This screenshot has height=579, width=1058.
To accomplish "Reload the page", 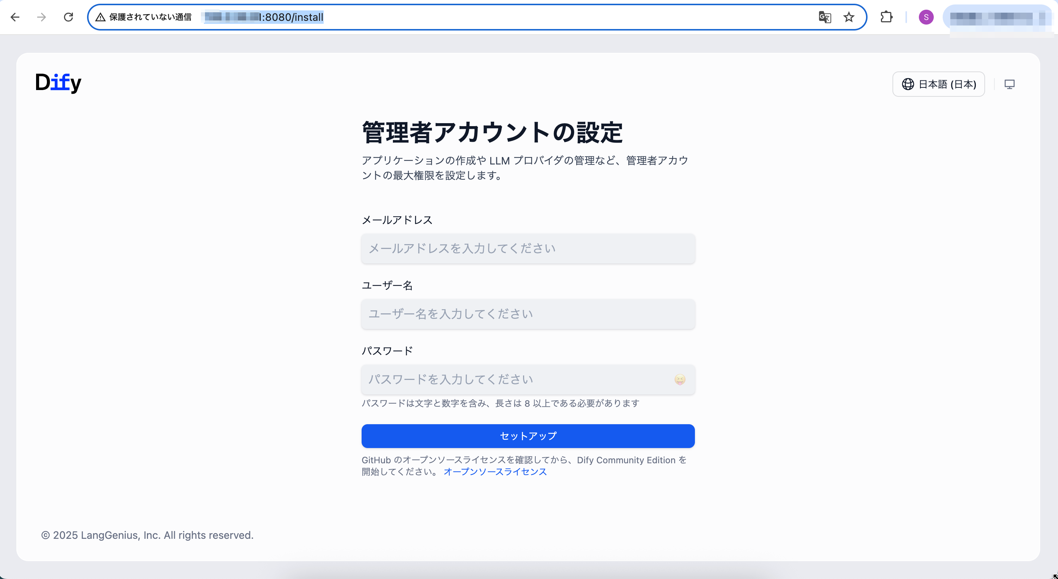I will pyautogui.click(x=68, y=17).
